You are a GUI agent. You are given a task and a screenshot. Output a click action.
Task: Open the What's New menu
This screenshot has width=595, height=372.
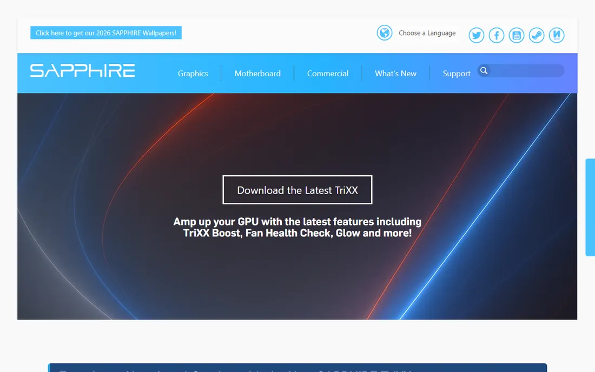point(396,73)
